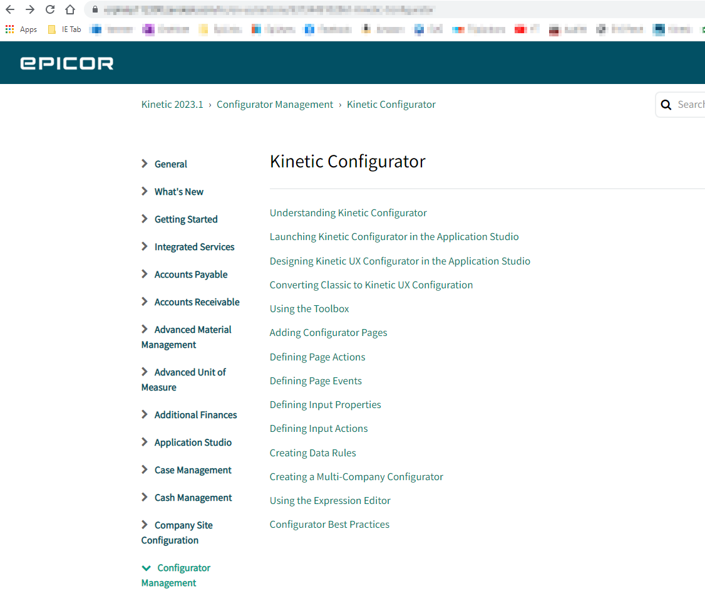Click the padlock site info icon
The image size is (705, 593).
click(x=95, y=9)
